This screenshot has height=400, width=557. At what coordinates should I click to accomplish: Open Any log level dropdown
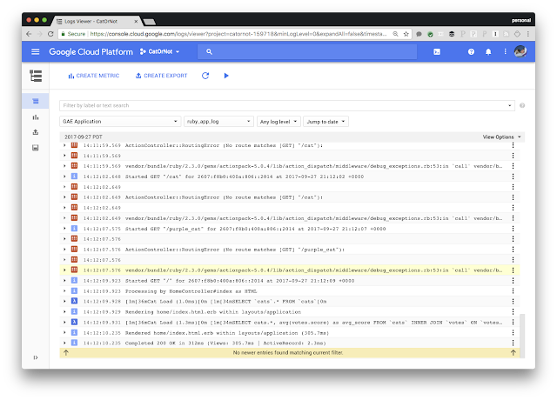[278, 122]
